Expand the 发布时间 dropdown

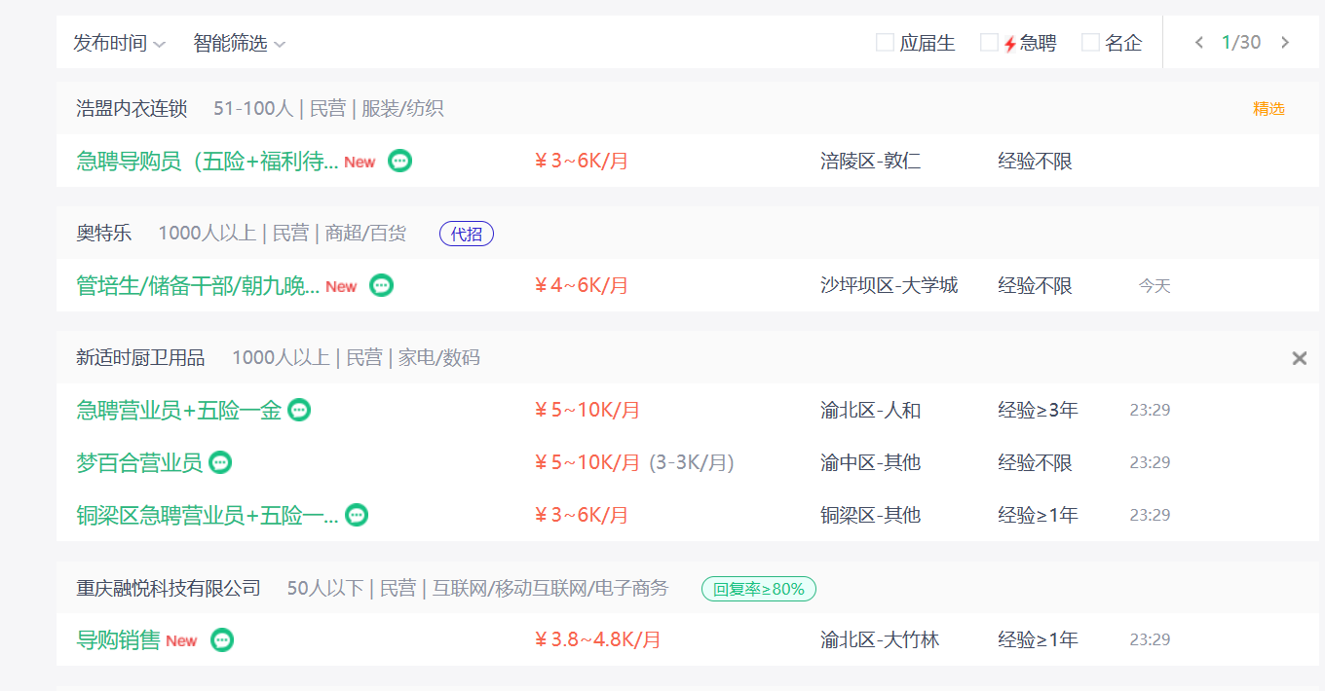(120, 44)
